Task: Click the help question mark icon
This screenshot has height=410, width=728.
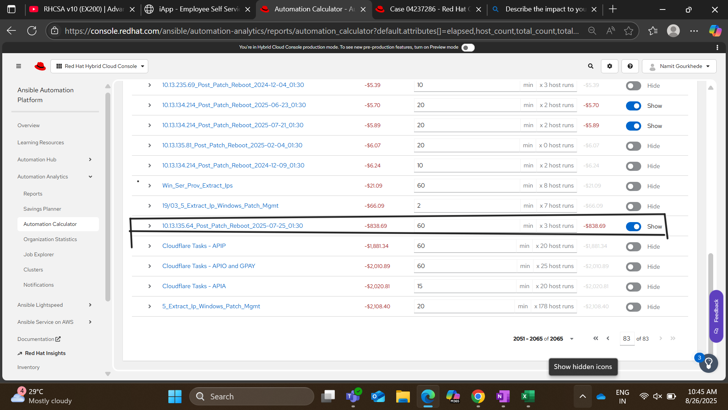Action: (630, 66)
